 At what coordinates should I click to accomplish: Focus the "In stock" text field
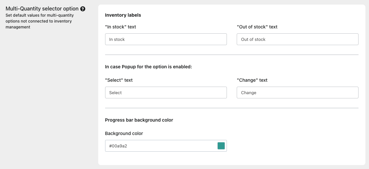[166, 39]
